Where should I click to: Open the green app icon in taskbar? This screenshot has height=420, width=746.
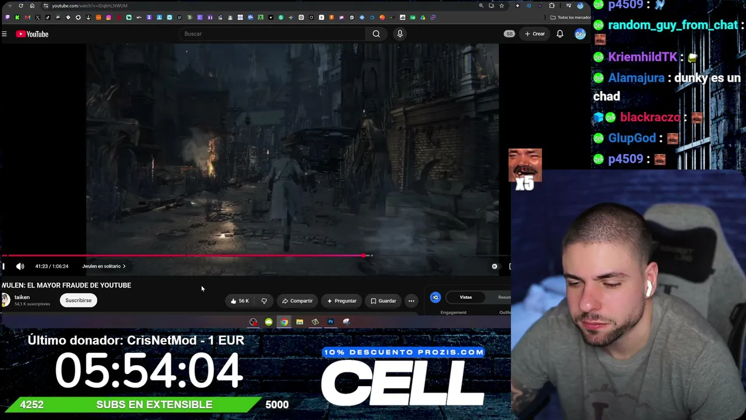click(x=269, y=322)
